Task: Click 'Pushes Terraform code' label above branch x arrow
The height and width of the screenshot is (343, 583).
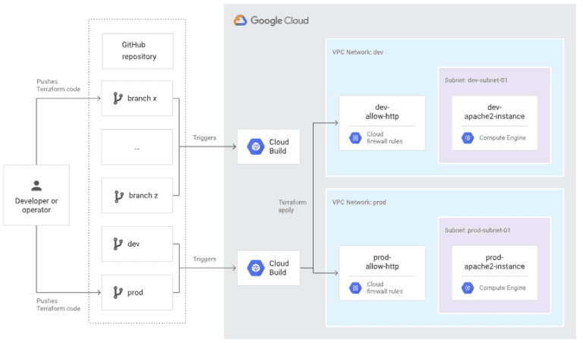Action: 58,86
